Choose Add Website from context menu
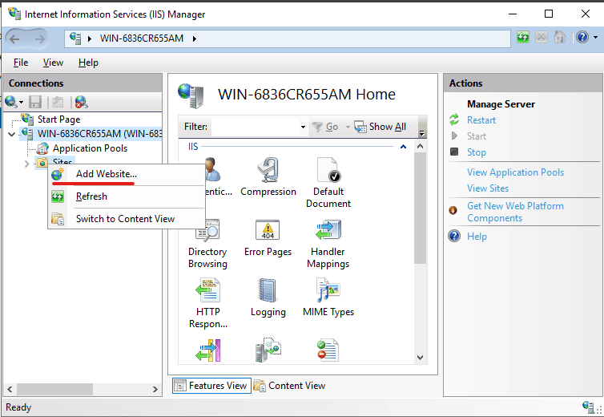The image size is (604, 417). (106, 174)
